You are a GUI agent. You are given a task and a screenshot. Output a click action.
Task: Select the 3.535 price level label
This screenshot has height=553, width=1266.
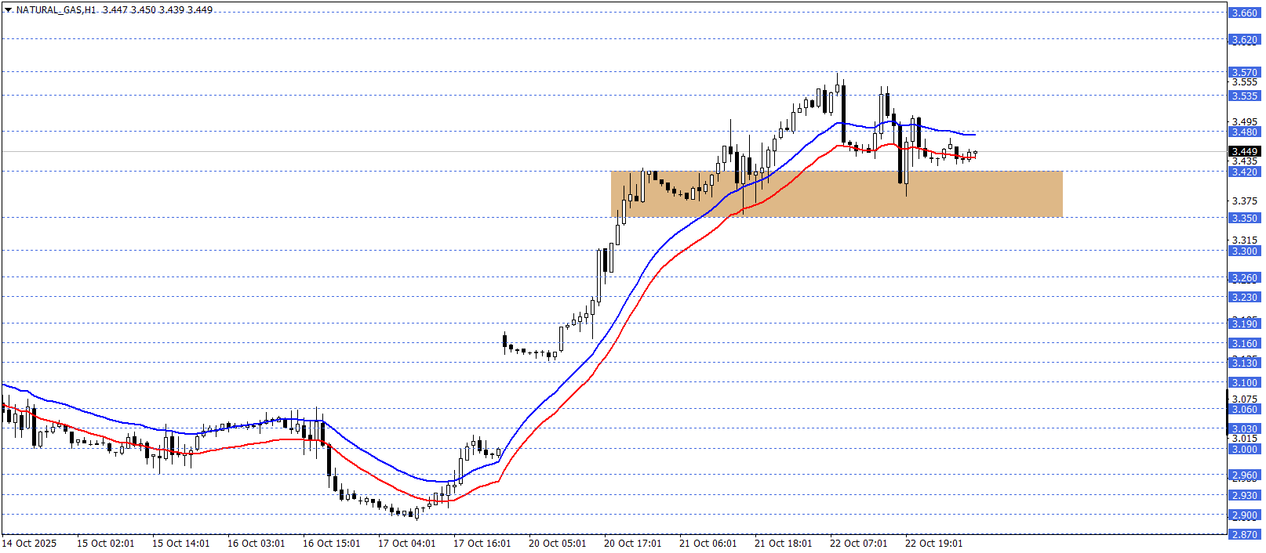(x=1244, y=96)
